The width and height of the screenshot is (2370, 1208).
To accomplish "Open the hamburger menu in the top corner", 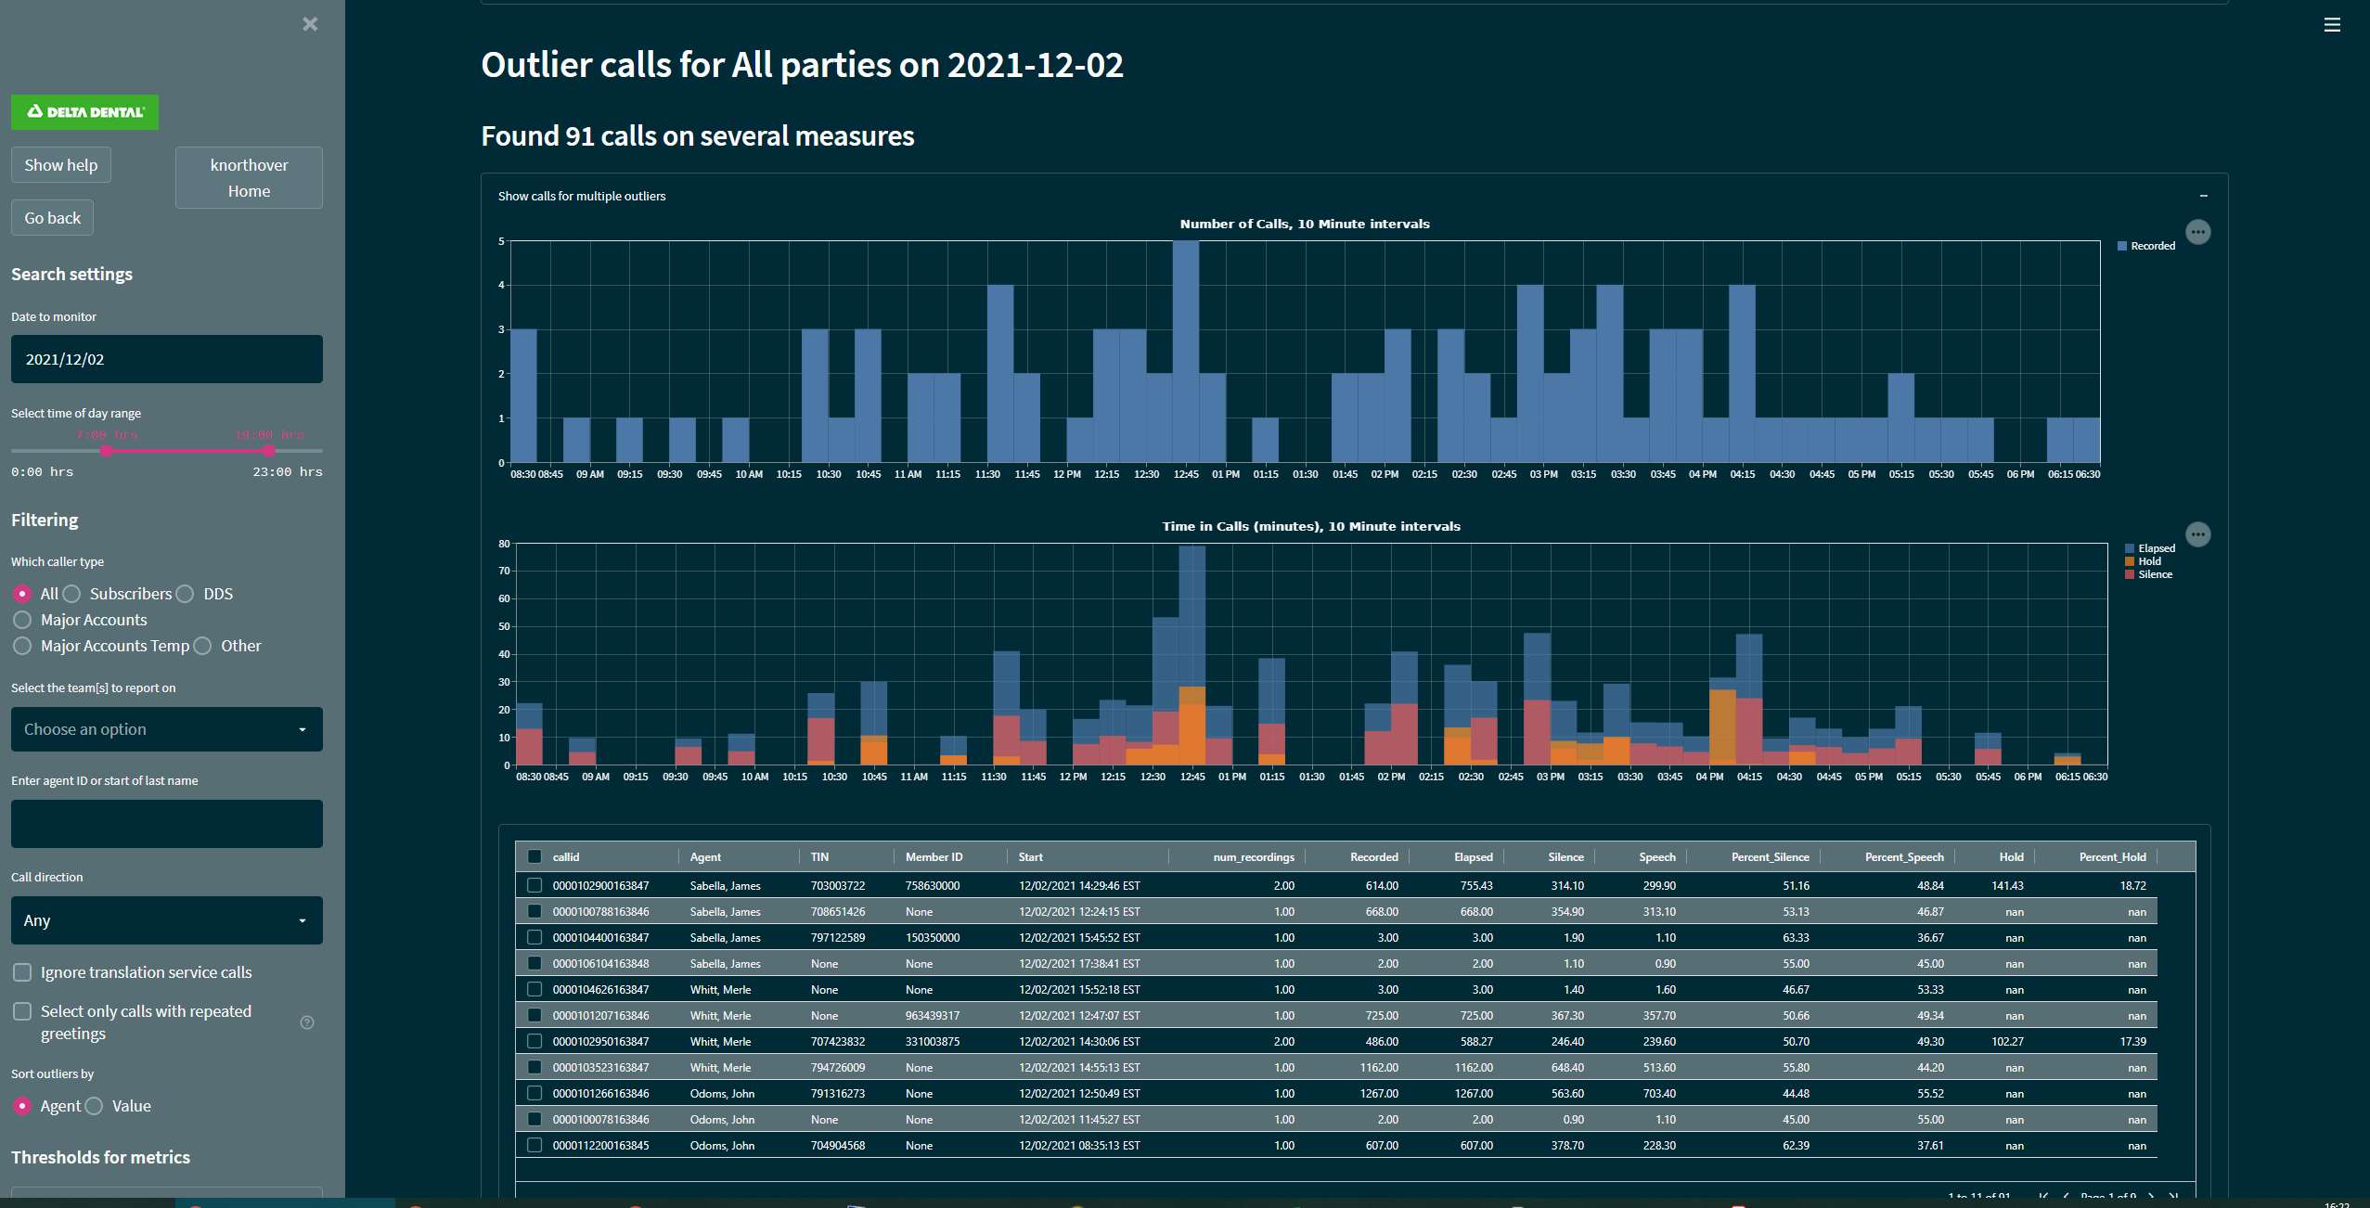I will [2332, 25].
